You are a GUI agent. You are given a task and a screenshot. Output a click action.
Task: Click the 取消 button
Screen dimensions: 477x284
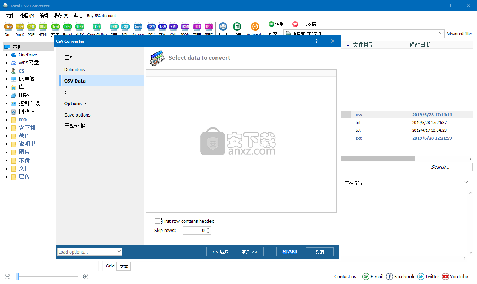(x=320, y=252)
